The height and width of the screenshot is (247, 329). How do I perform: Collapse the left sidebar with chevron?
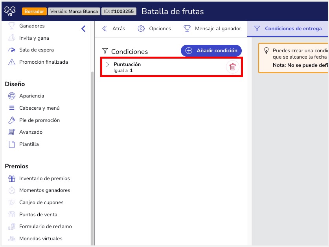[x=83, y=29]
